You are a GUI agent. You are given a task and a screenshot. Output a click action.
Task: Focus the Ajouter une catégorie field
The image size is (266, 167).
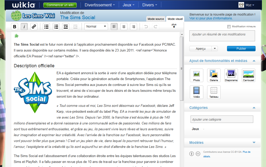(x=222, y=119)
